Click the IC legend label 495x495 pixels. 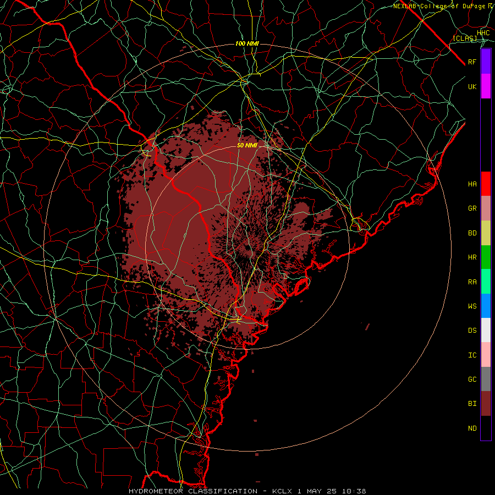pyautogui.click(x=472, y=355)
